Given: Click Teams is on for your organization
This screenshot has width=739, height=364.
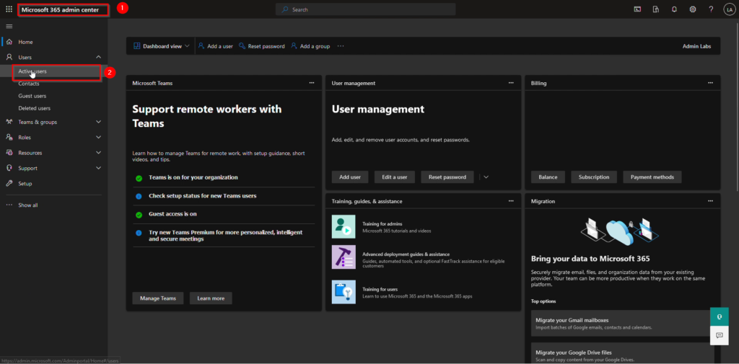Looking at the screenshot, I should pyautogui.click(x=193, y=177).
